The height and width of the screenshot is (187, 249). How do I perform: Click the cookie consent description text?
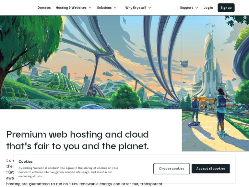pos(68,172)
